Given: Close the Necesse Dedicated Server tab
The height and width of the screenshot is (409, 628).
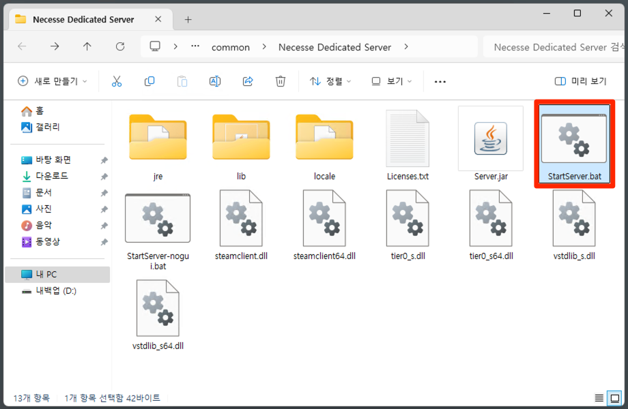Looking at the screenshot, I should pos(158,19).
